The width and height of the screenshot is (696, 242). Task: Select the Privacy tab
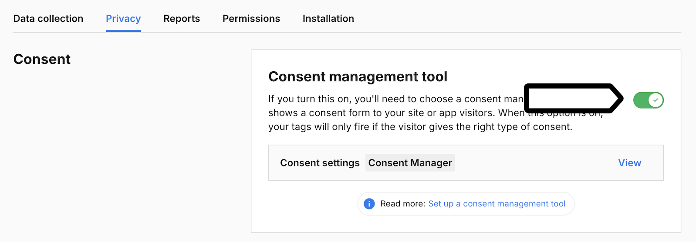pyautogui.click(x=123, y=19)
